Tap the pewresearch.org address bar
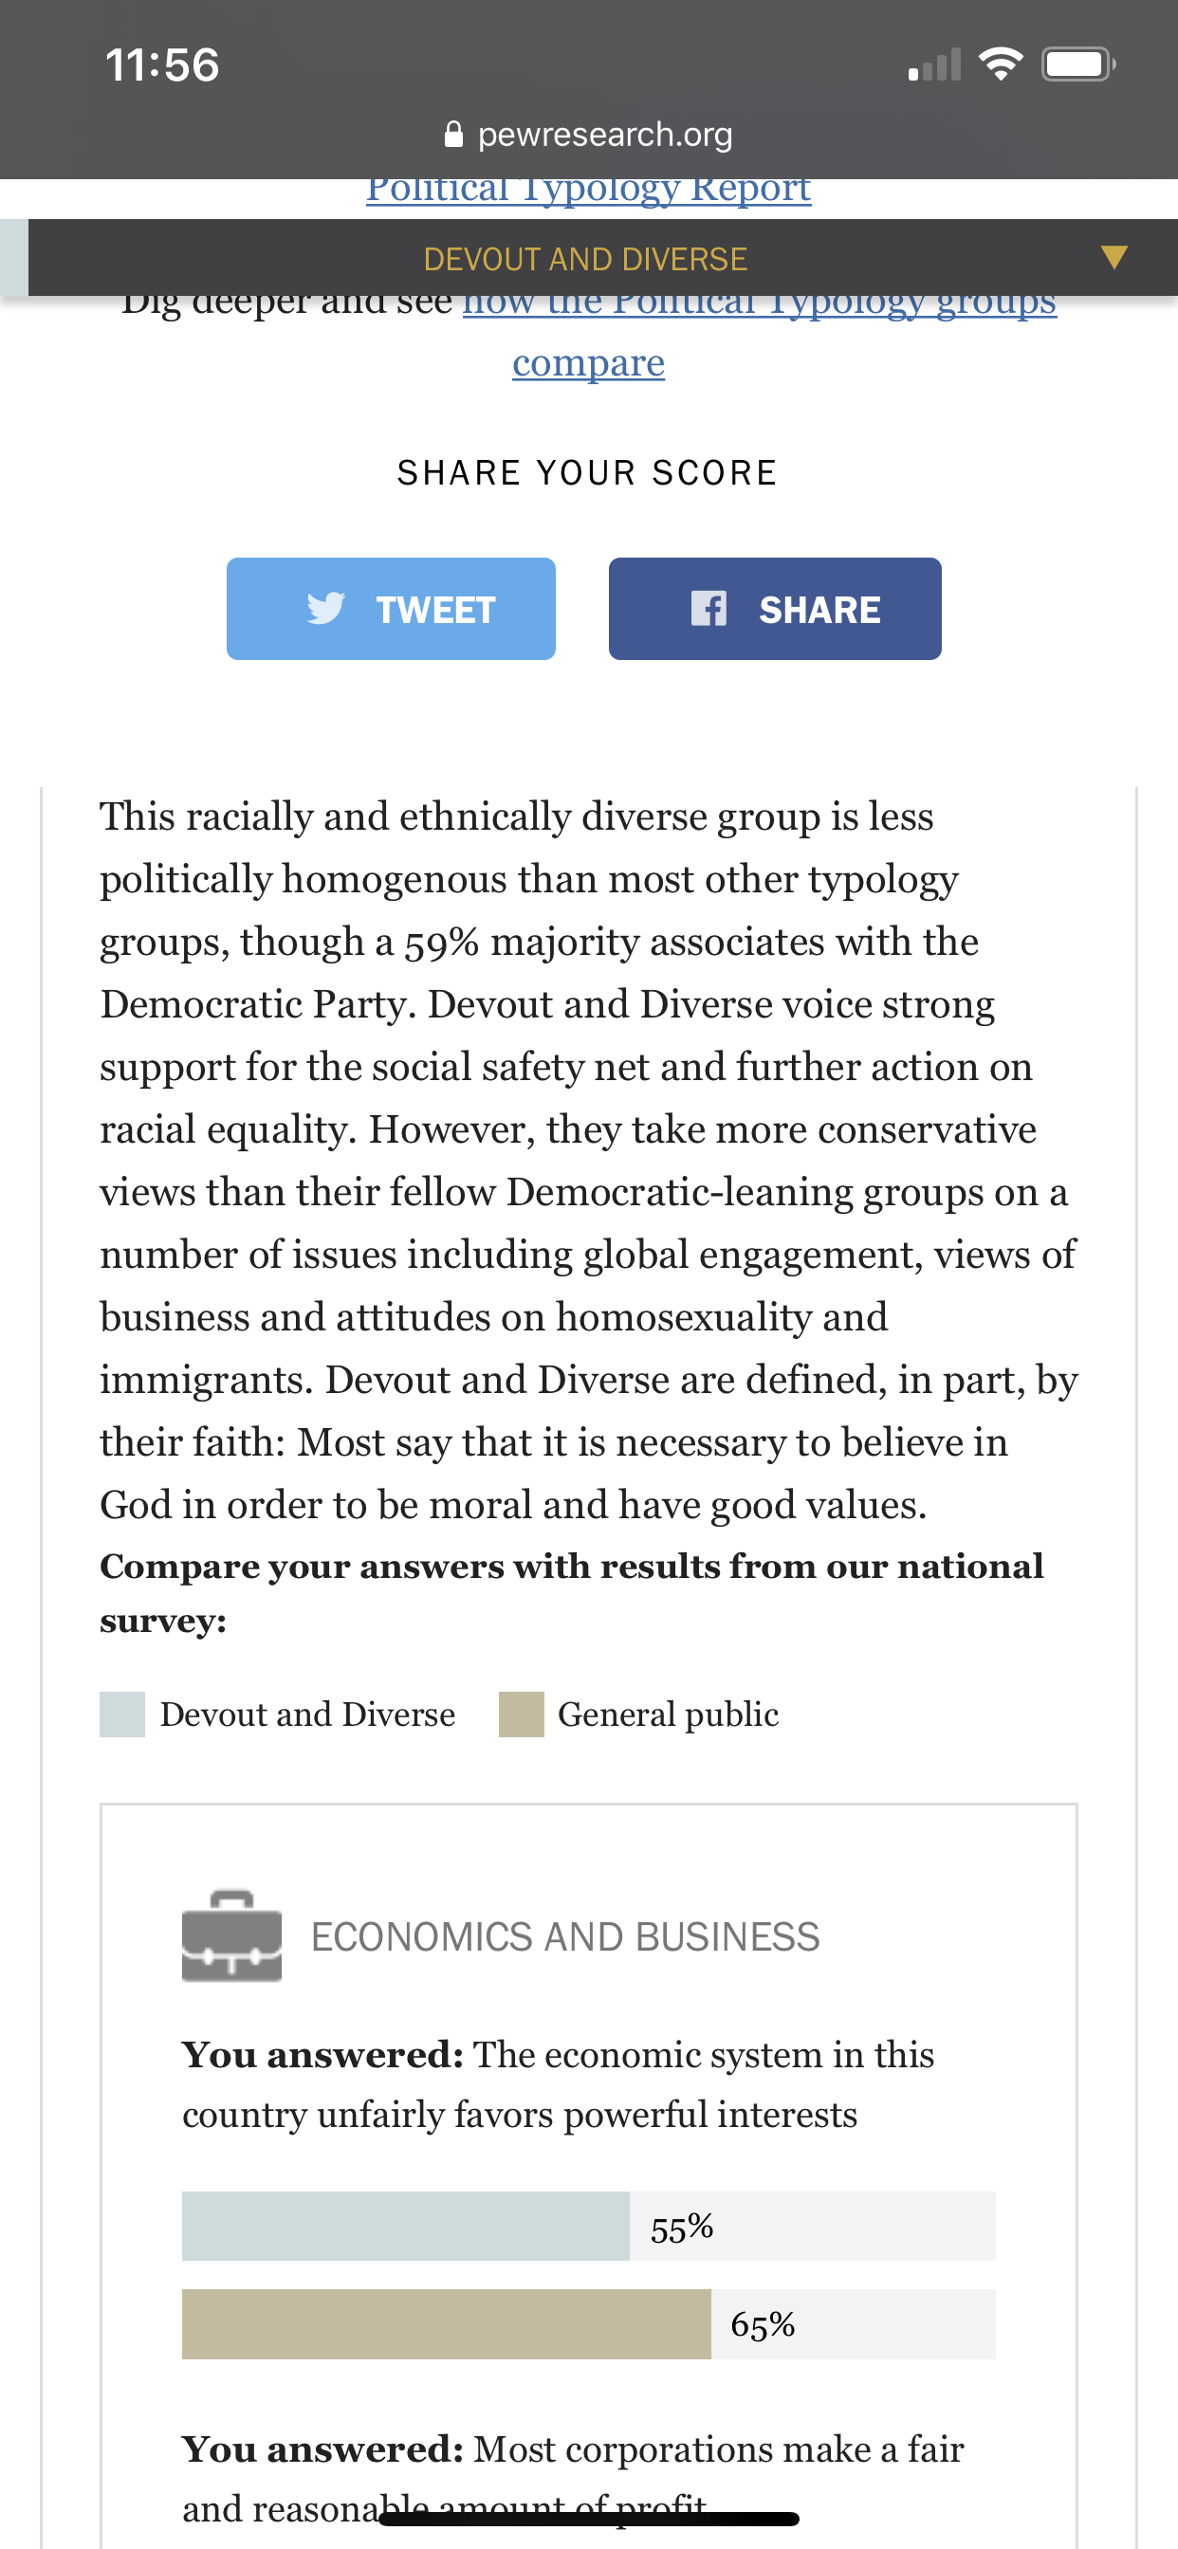 click(x=589, y=134)
